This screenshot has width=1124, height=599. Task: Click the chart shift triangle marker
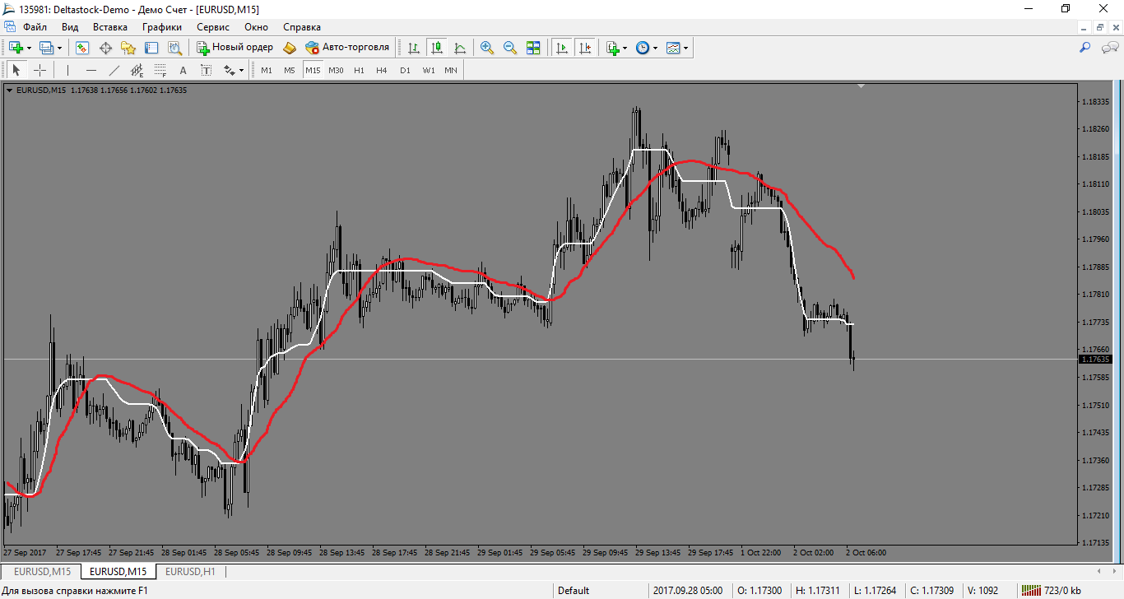point(861,86)
